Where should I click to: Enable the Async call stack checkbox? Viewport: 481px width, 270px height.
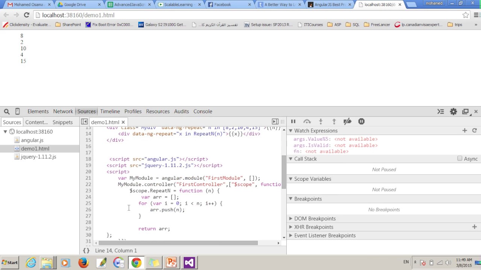coord(460,159)
